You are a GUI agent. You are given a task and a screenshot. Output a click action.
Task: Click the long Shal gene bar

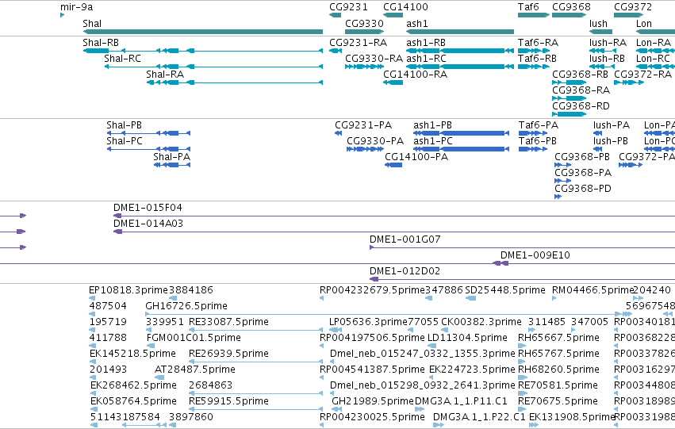[x=203, y=32]
